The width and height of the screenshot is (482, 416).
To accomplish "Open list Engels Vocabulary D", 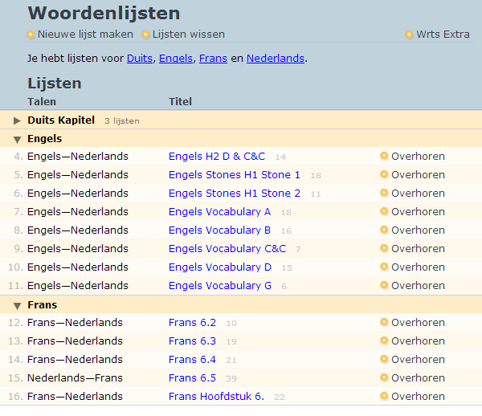I will [x=220, y=267].
